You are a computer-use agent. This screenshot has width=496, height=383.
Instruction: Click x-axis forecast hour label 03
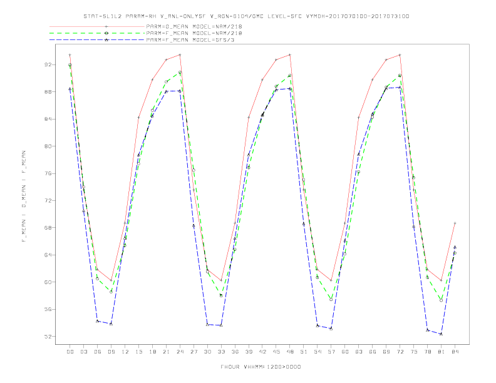(x=83, y=352)
